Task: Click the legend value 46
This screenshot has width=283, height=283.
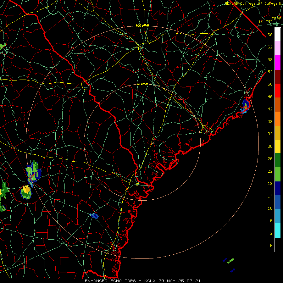Action: tap(270, 97)
